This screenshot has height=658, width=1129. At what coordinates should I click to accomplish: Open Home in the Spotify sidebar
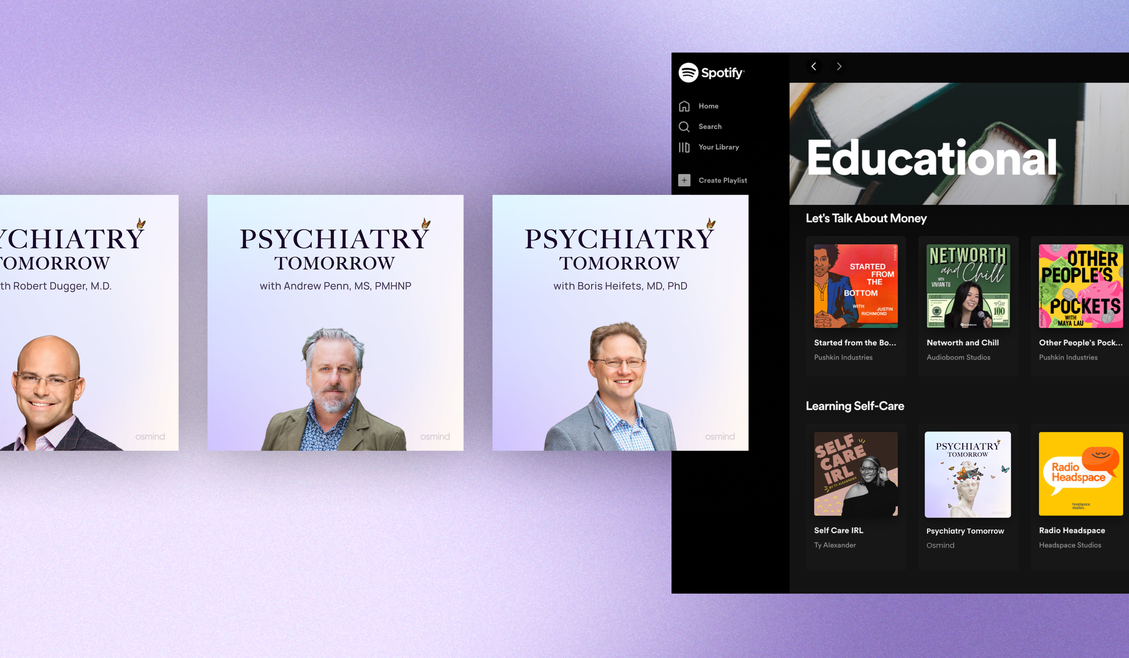(708, 106)
